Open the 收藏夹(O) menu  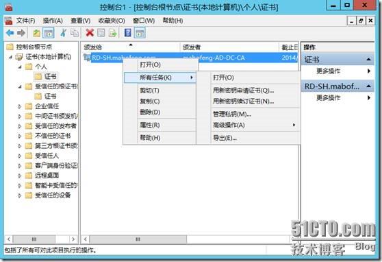click(112, 21)
